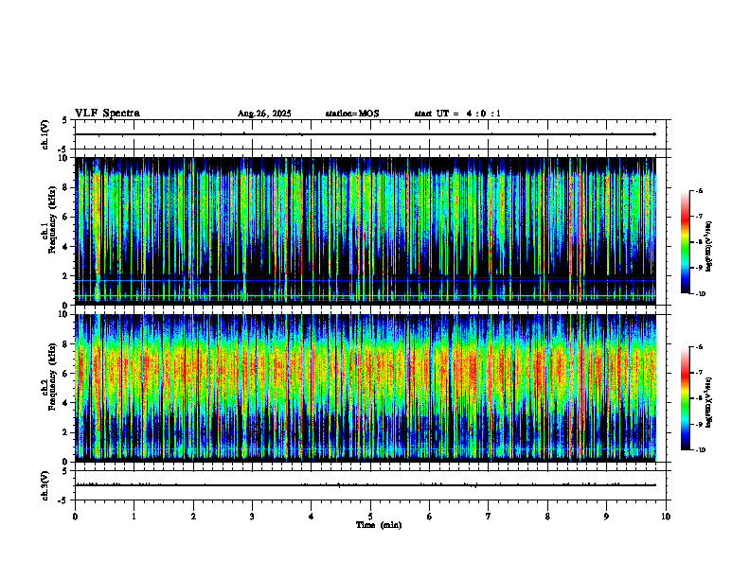Click time axis tick label "7"
The width and height of the screenshot is (750, 579).
click(x=489, y=517)
